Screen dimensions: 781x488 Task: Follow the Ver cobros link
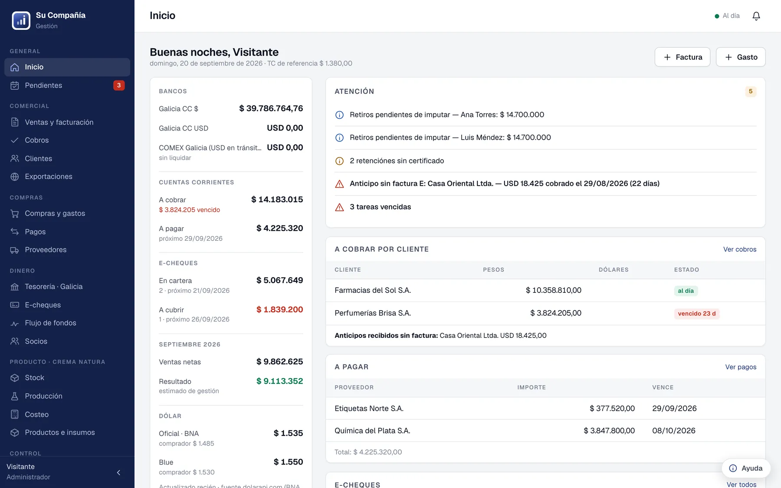[x=740, y=249]
